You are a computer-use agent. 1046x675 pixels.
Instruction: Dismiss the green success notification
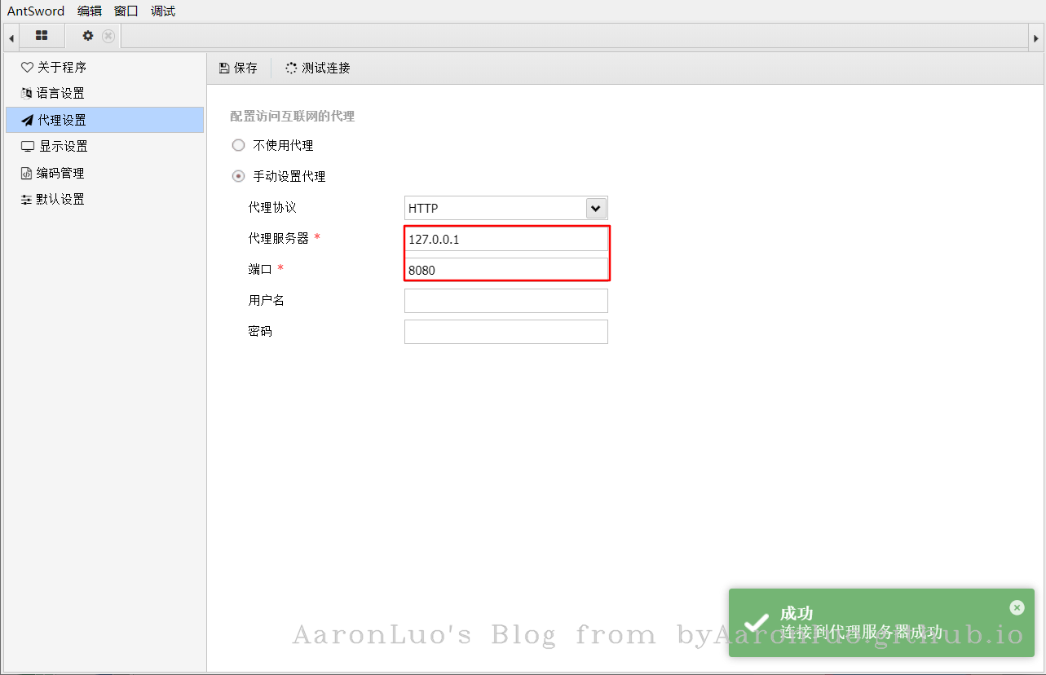point(1017,607)
